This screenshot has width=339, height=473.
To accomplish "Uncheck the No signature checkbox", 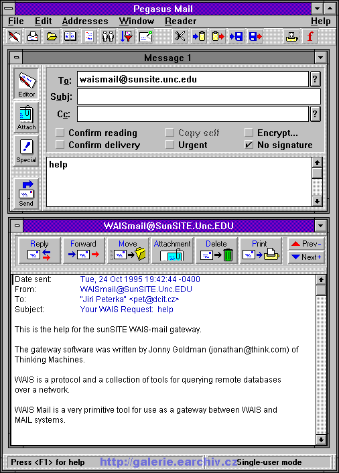I will pos(249,145).
